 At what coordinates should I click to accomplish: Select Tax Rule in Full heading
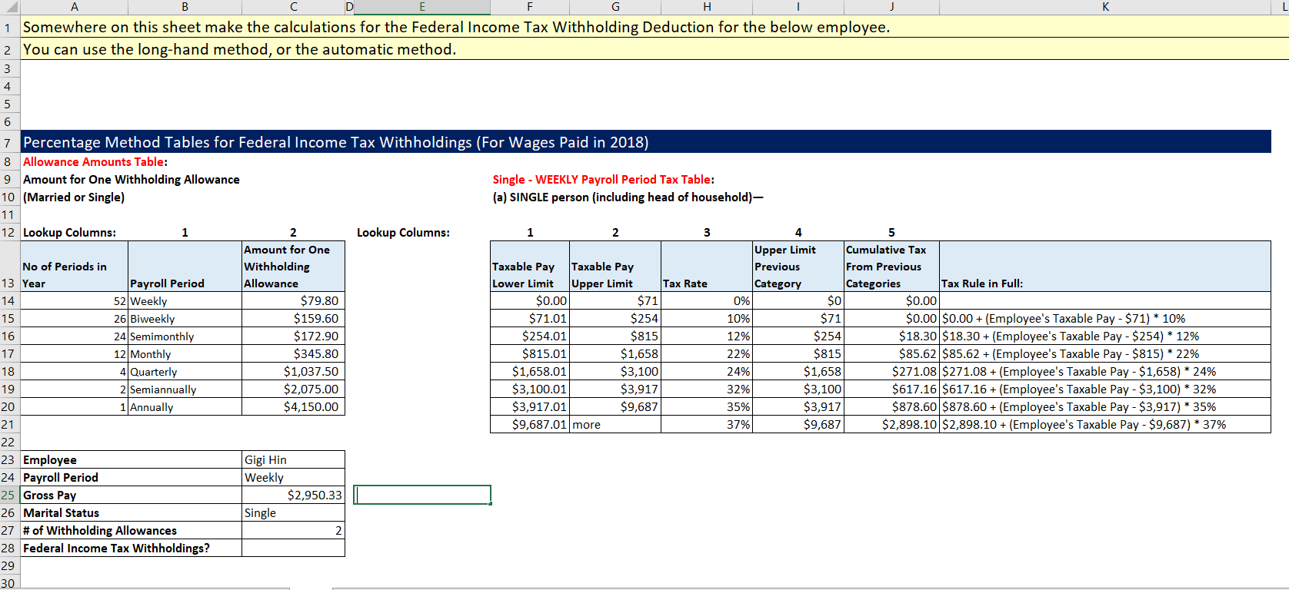coord(1105,266)
